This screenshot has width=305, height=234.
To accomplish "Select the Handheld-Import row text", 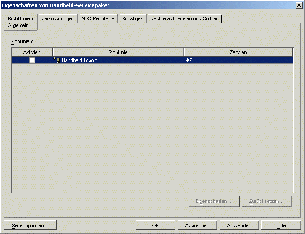I will (79, 60).
